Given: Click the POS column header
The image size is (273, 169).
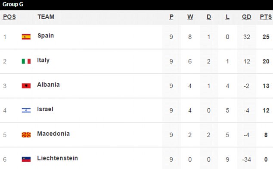Looking at the screenshot, I should [x=9, y=17].
